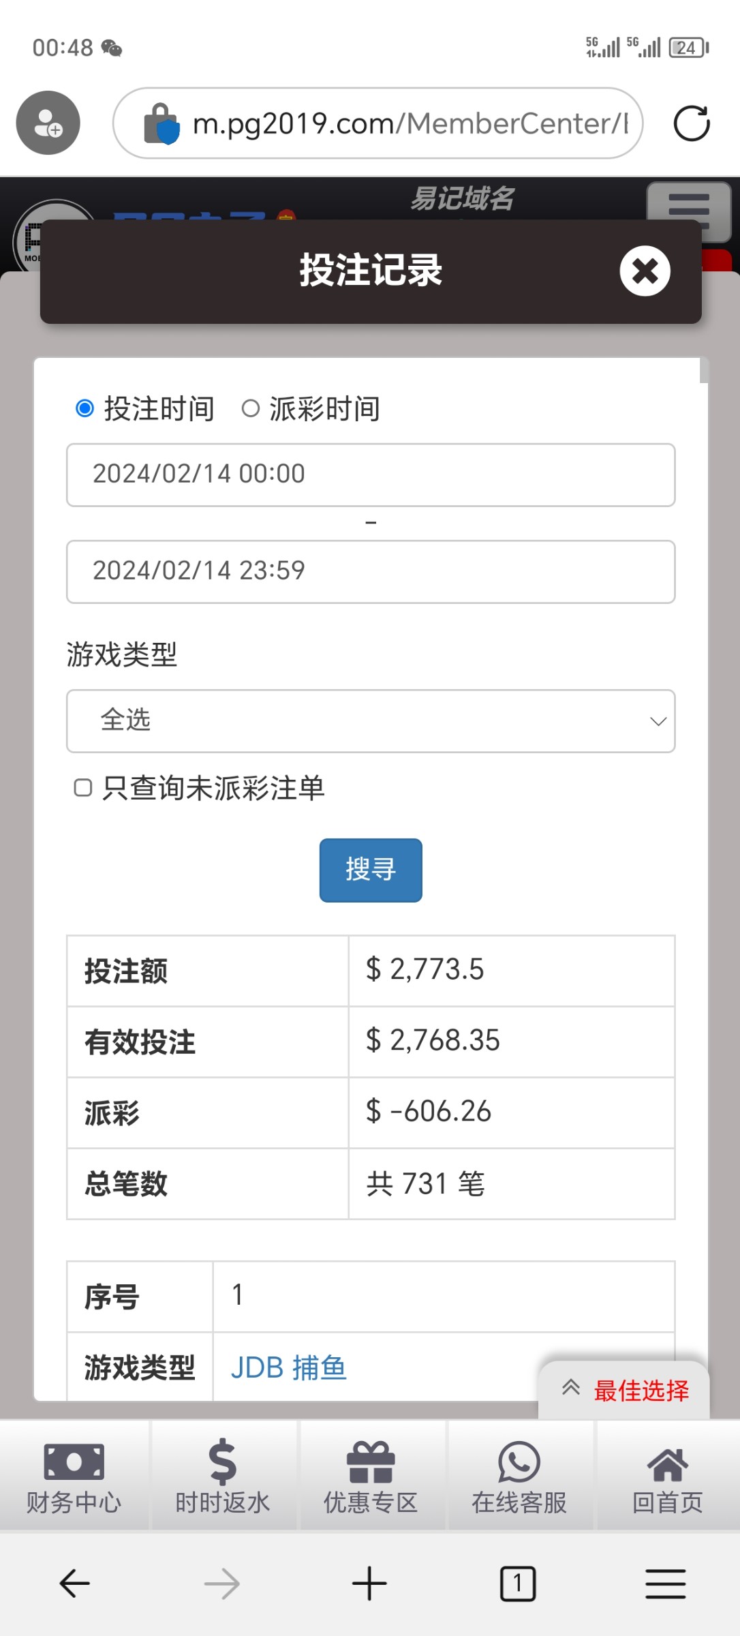Open the browser bottom menu icon
The width and height of the screenshot is (740, 1636).
click(x=665, y=1583)
